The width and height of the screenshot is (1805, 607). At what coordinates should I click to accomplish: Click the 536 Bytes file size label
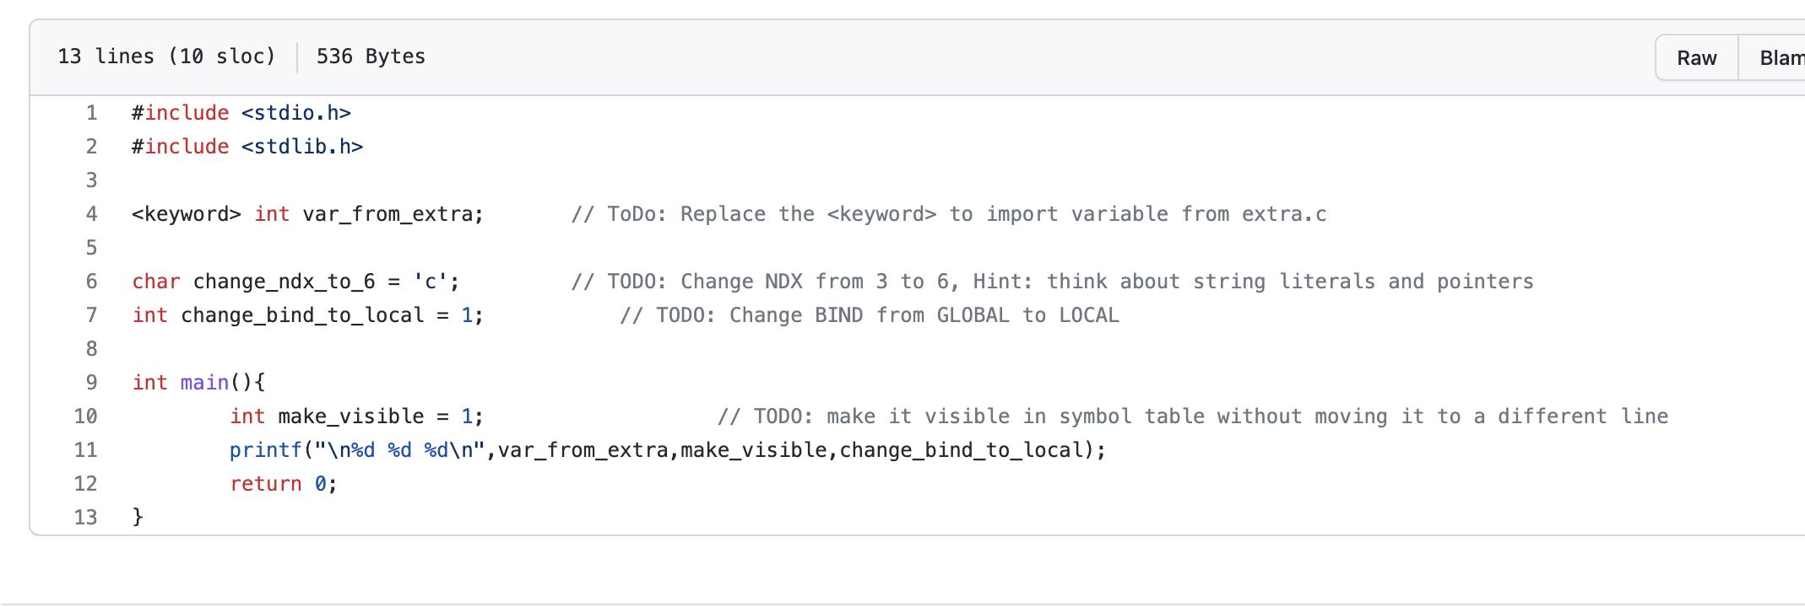[x=371, y=56]
